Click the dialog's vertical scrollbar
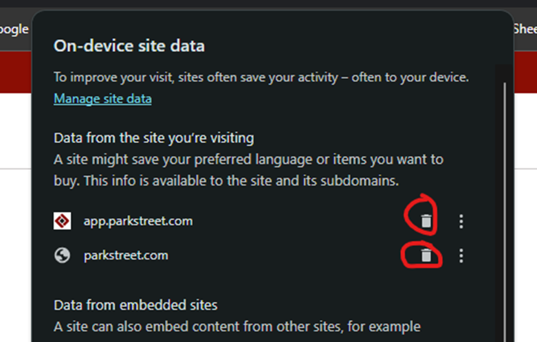The width and height of the screenshot is (537, 342). coord(505,212)
